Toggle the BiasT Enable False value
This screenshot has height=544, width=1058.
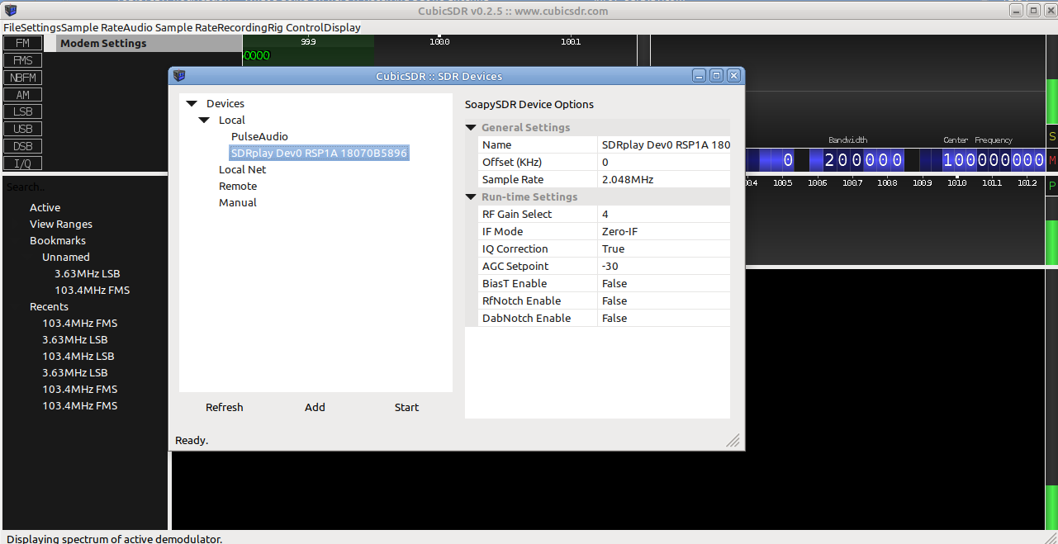tap(664, 283)
